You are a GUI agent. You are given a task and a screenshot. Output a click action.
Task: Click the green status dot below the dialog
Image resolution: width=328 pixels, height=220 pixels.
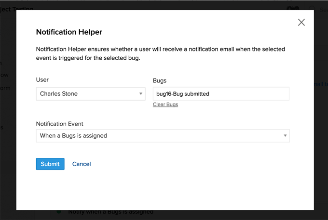59,212
